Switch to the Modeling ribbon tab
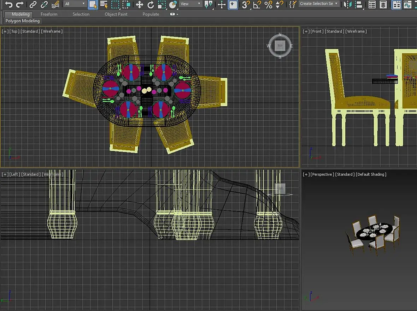 (20, 14)
